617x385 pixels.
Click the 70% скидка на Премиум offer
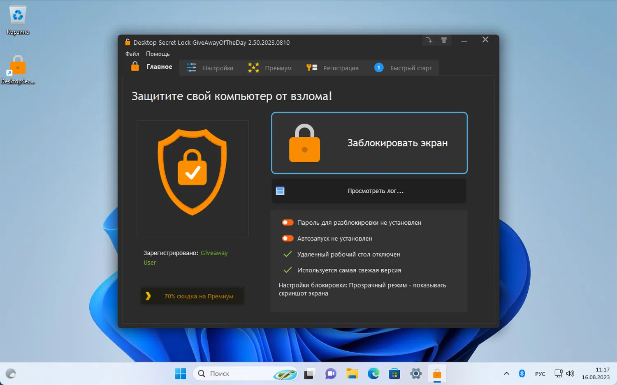(192, 296)
